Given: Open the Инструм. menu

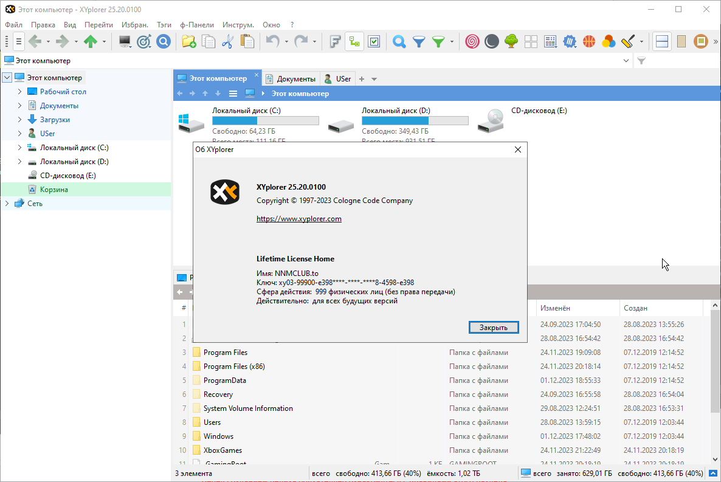Looking at the screenshot, I should tap(238, 25).
